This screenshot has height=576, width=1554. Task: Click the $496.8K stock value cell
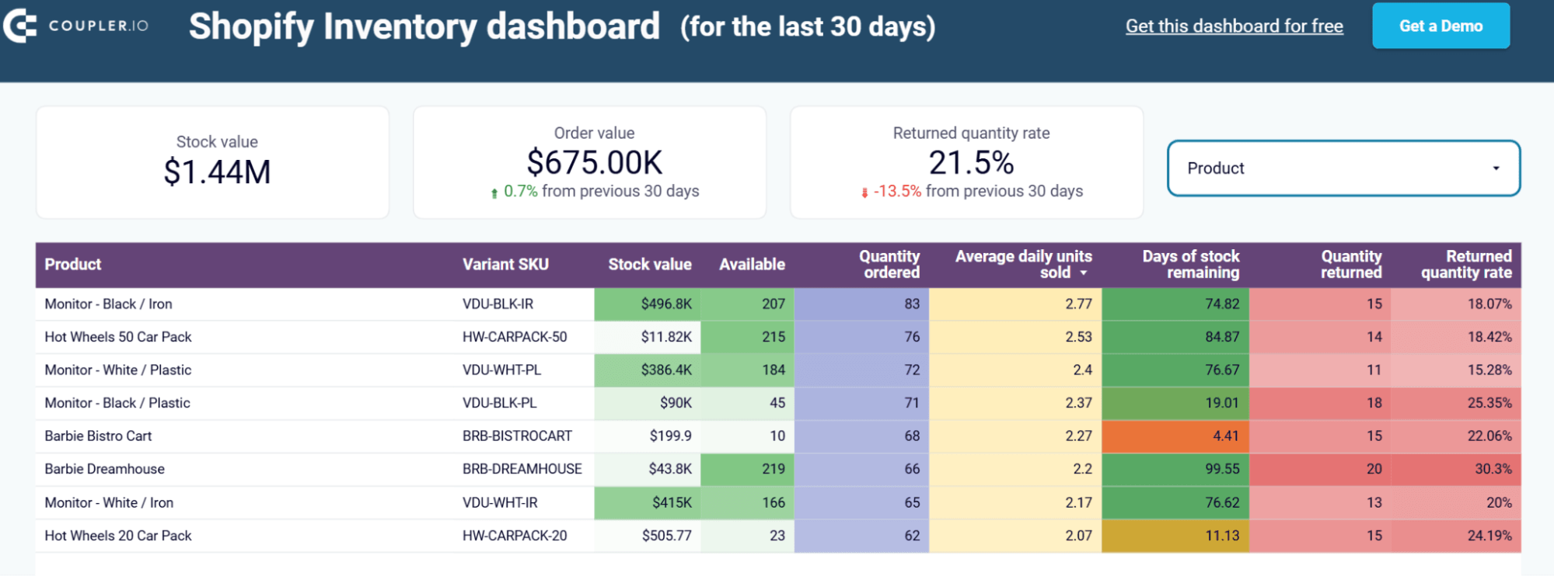tap(648, 304)
